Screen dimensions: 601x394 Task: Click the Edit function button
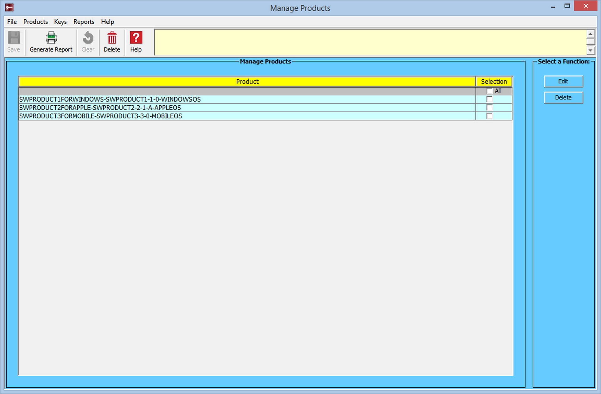pyautogui.click(x=563, y=81)
